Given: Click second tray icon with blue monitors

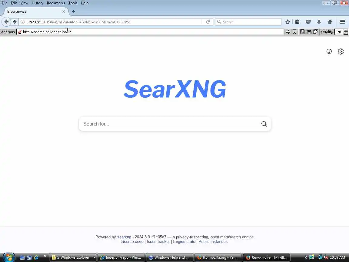Looking at the screenshot, I should point(320,257).
